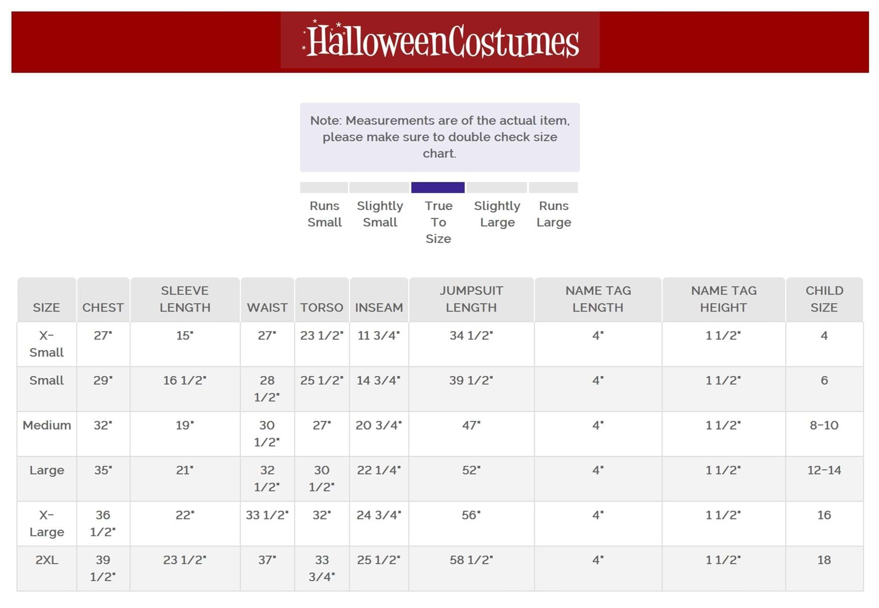879x608 pixels.
Task: Click the JUMPSUIT LENGTH column header
Action: 471,299
